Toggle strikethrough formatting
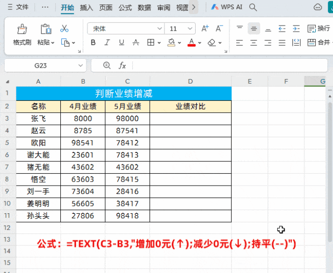This screenshot has height=273, width=333. [136, 43]
